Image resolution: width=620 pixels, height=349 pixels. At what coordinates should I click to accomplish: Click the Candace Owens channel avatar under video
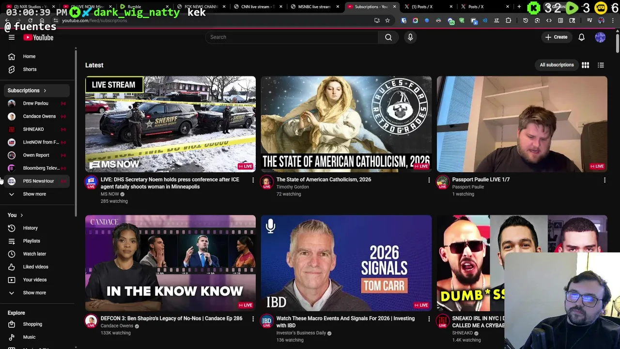coord(91,321)
